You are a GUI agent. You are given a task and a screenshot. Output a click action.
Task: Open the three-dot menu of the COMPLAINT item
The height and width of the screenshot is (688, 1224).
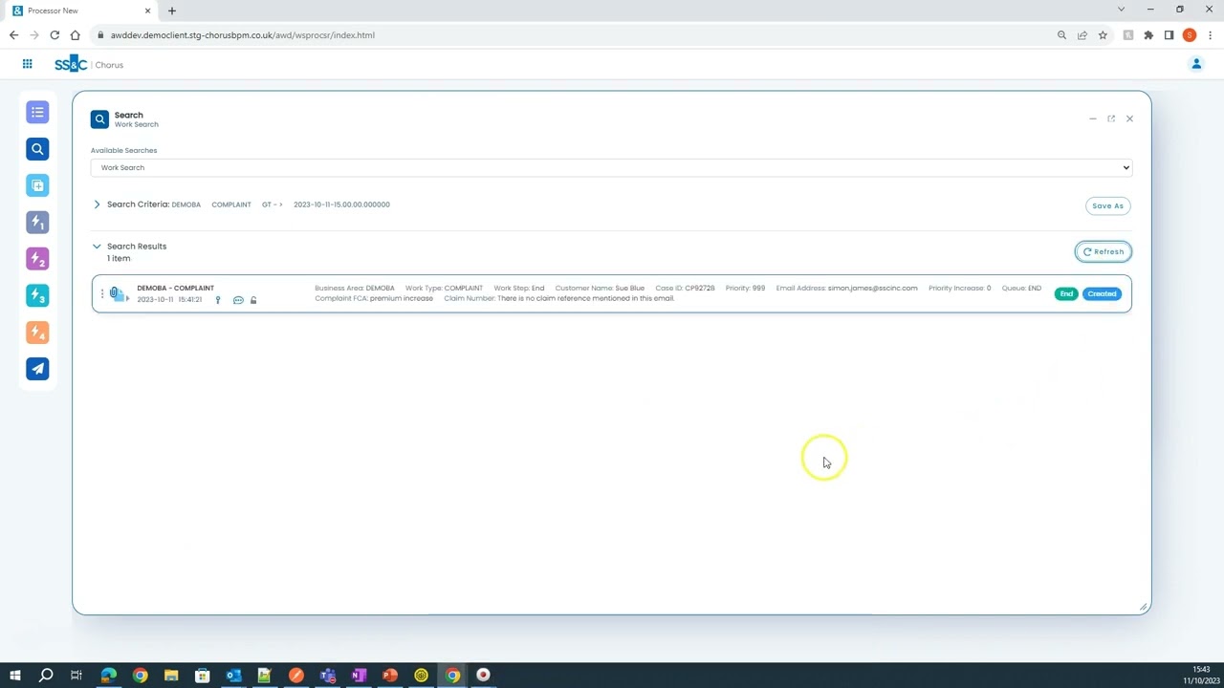(x=102, y=293)
